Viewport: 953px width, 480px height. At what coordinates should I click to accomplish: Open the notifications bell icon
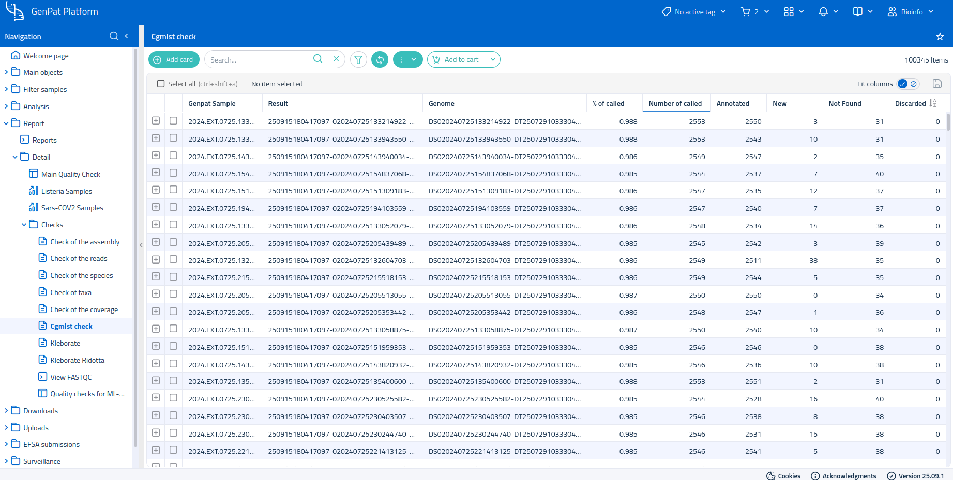(x=823, y=12)
